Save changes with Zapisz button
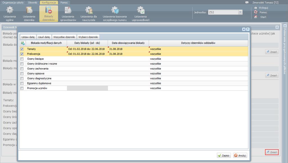Image resolution: width=288 pixels, height=163 pixels. (224, 155)
